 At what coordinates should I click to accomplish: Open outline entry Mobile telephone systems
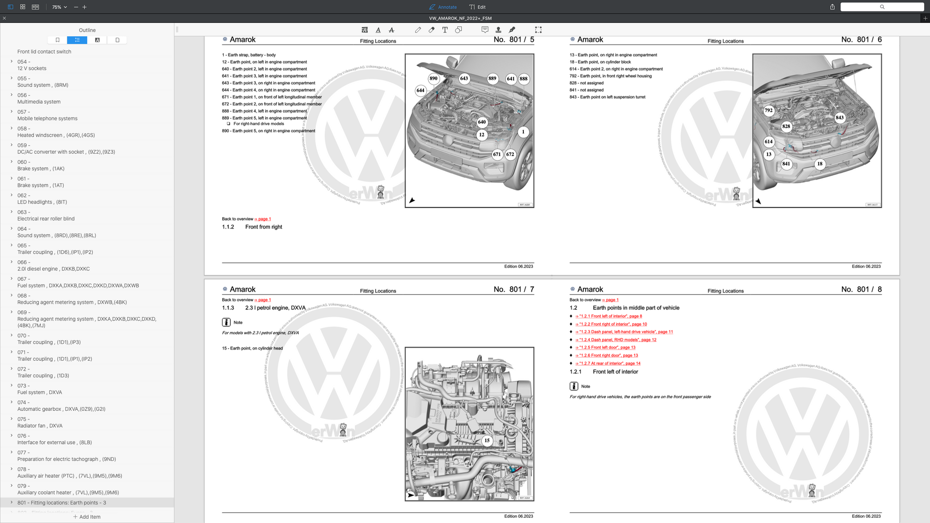47,118
